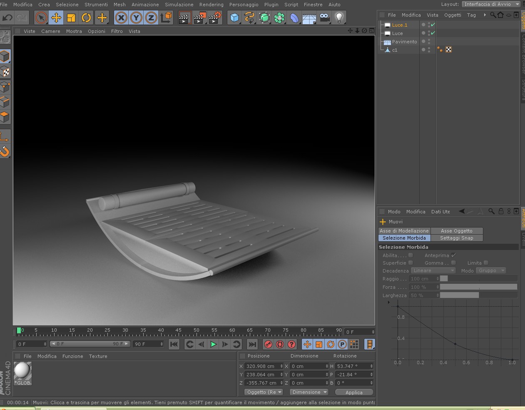Viewport: 525px width, 410px height.
Task: Click the Camera object icon
Action: [x=325, y=17]
